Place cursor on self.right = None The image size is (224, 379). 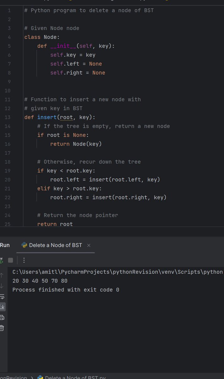(x=78, y=73)
